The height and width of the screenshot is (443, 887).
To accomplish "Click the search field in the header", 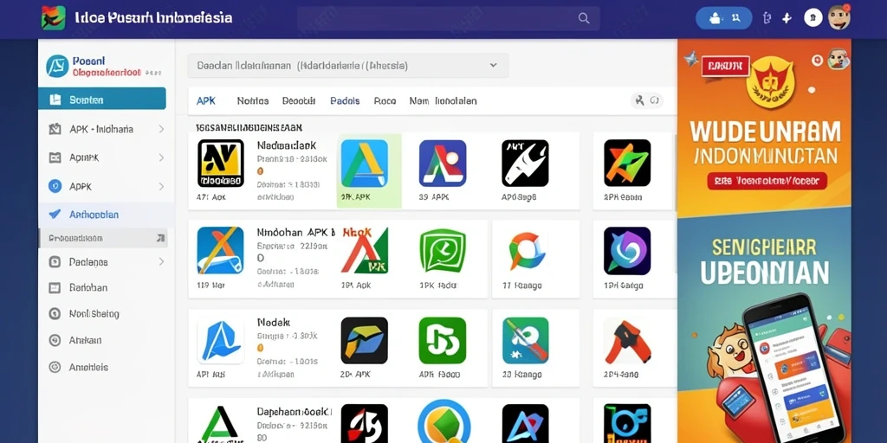I will pyautogui.click(x=448, y=18).
